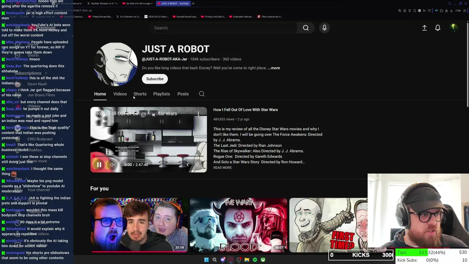The width and height of the screenshot is (469, 264).
Task: Skip to next video in featured player
Action: [x=154, y=114]
